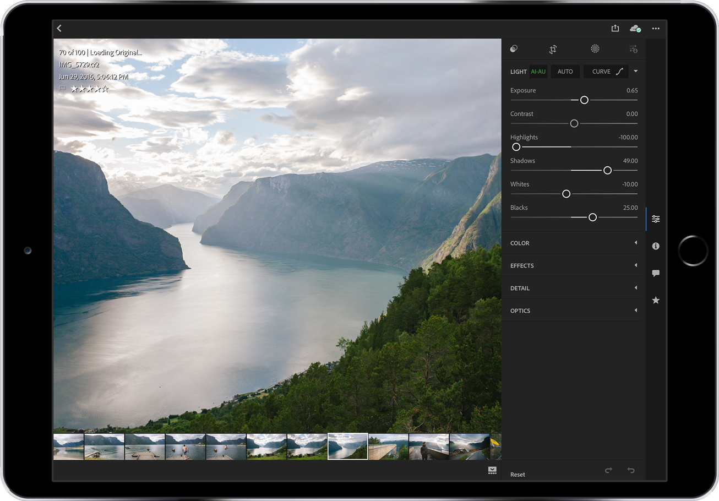Image resolution: width=719 pixels, height=501 pixels.
Task: Open the Presets panel icon
Action: click(633, 48)
